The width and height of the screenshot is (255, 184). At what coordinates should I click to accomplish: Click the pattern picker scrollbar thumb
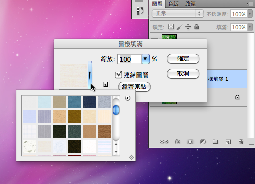point(116,110)
